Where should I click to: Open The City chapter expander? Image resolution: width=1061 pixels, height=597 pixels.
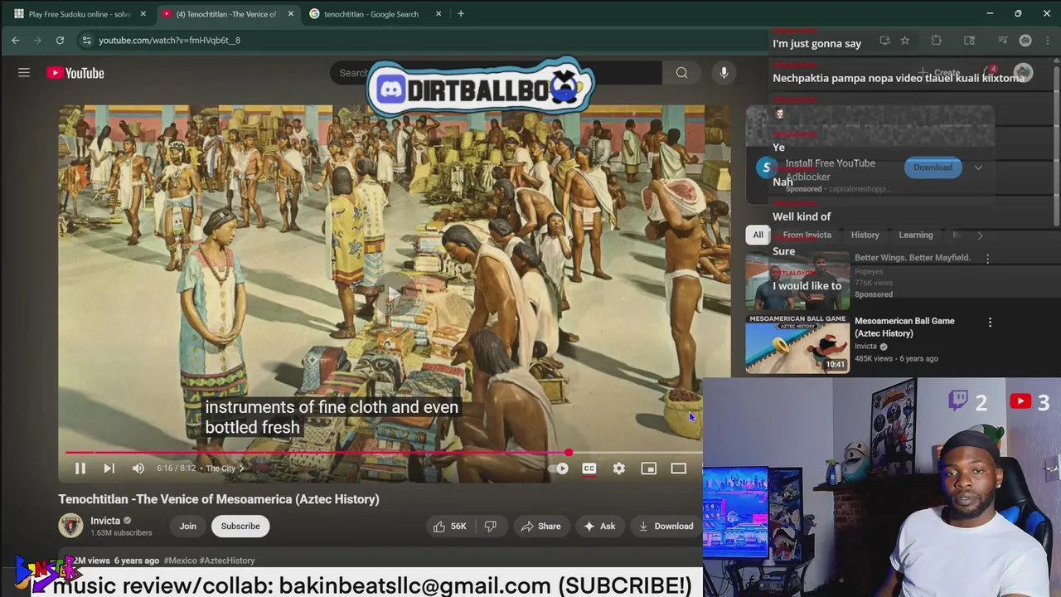click(225, 468)
